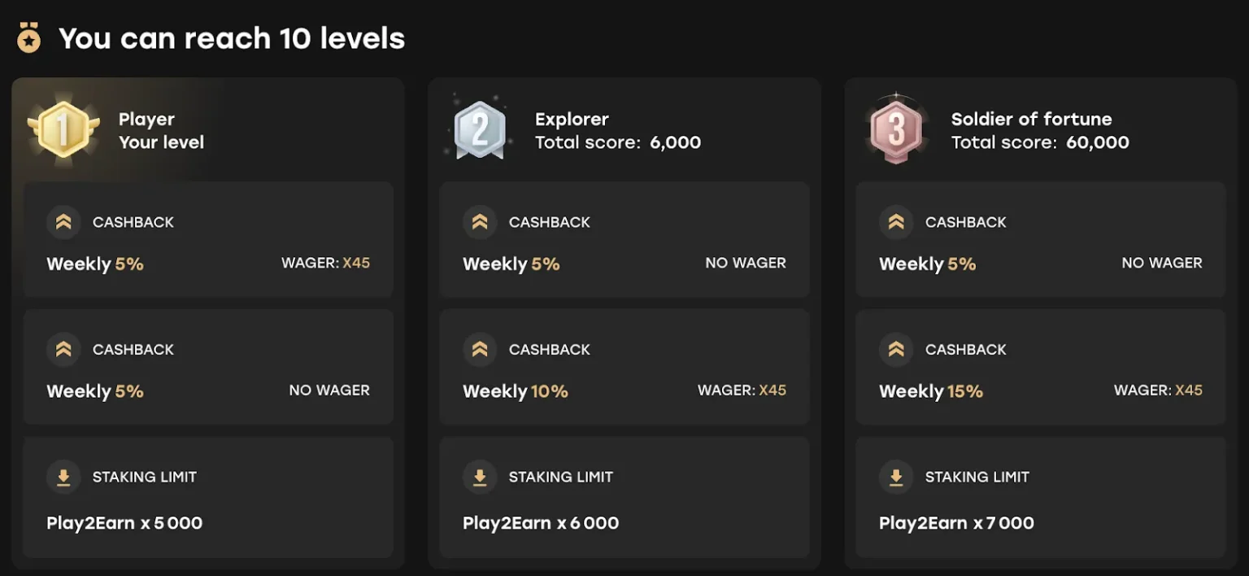Click Soldier of fortune's 'Total score: 60,000' text
Viewport: 1249px width, 576px height.
tap(1040, 142)
